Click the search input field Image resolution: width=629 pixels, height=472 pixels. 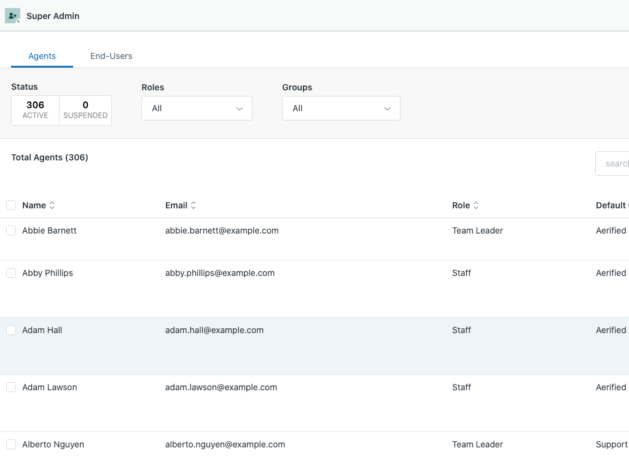click(x=614, y=163)
